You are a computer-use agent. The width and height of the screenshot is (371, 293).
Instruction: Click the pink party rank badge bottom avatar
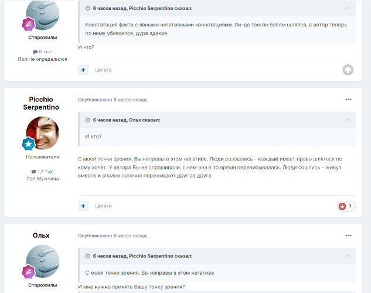click(28, 272)
